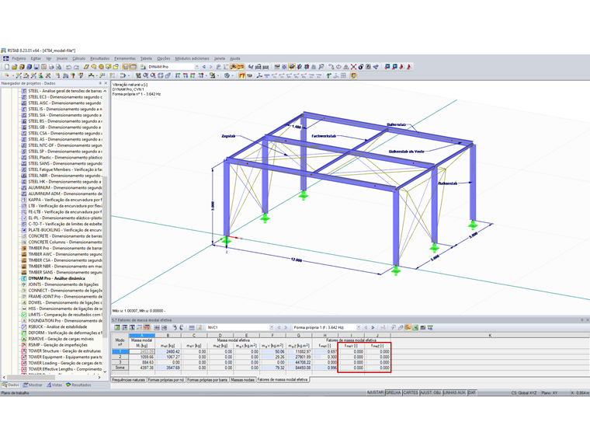Switch to Massas nodais tab
This screenshot has width=590, height=443.
tap(243, 380)
